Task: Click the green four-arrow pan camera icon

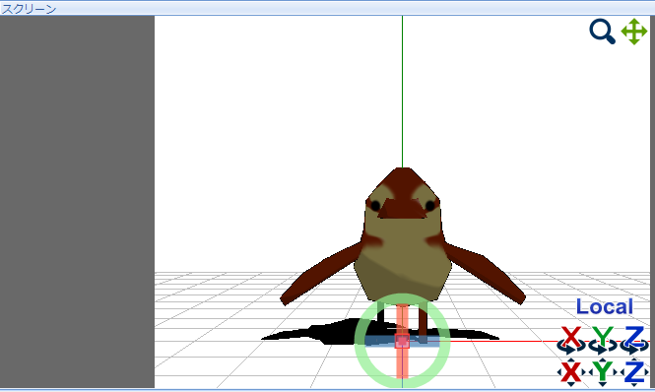Action: tap(634, 32)
